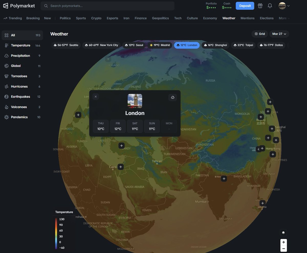Image resolution: width=307 pixels, height=253 pixels.
Task: Open the Sports category
Action: [81, 18]
